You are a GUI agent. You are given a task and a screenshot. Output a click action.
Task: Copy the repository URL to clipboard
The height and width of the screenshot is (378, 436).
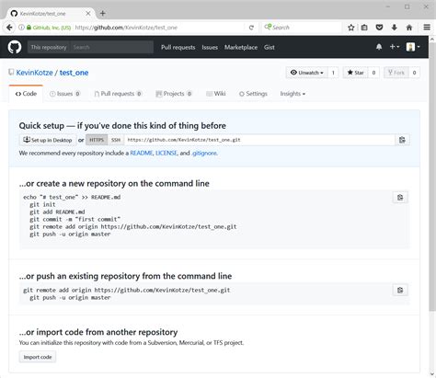402,140
